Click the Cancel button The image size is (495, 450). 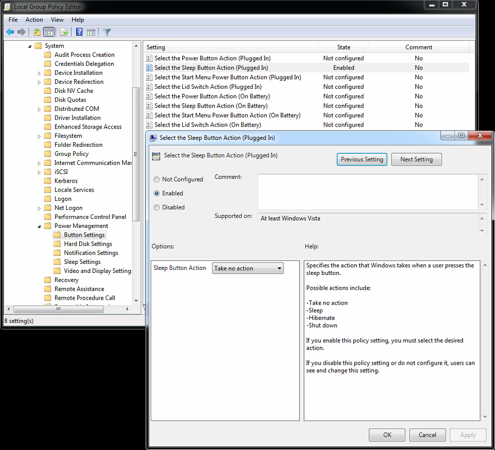(x=427, y=435)
